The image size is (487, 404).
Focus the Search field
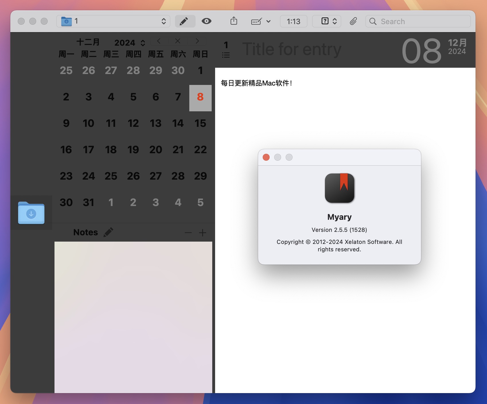click(418, 21)
